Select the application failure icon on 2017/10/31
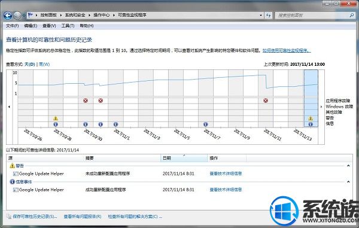Viewport: 359px width, 228px height. click(101, 101)
